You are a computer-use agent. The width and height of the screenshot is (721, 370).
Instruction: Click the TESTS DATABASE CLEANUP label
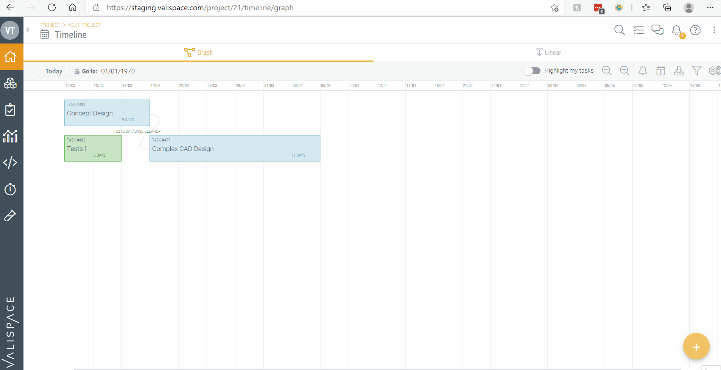click(137, 131)
